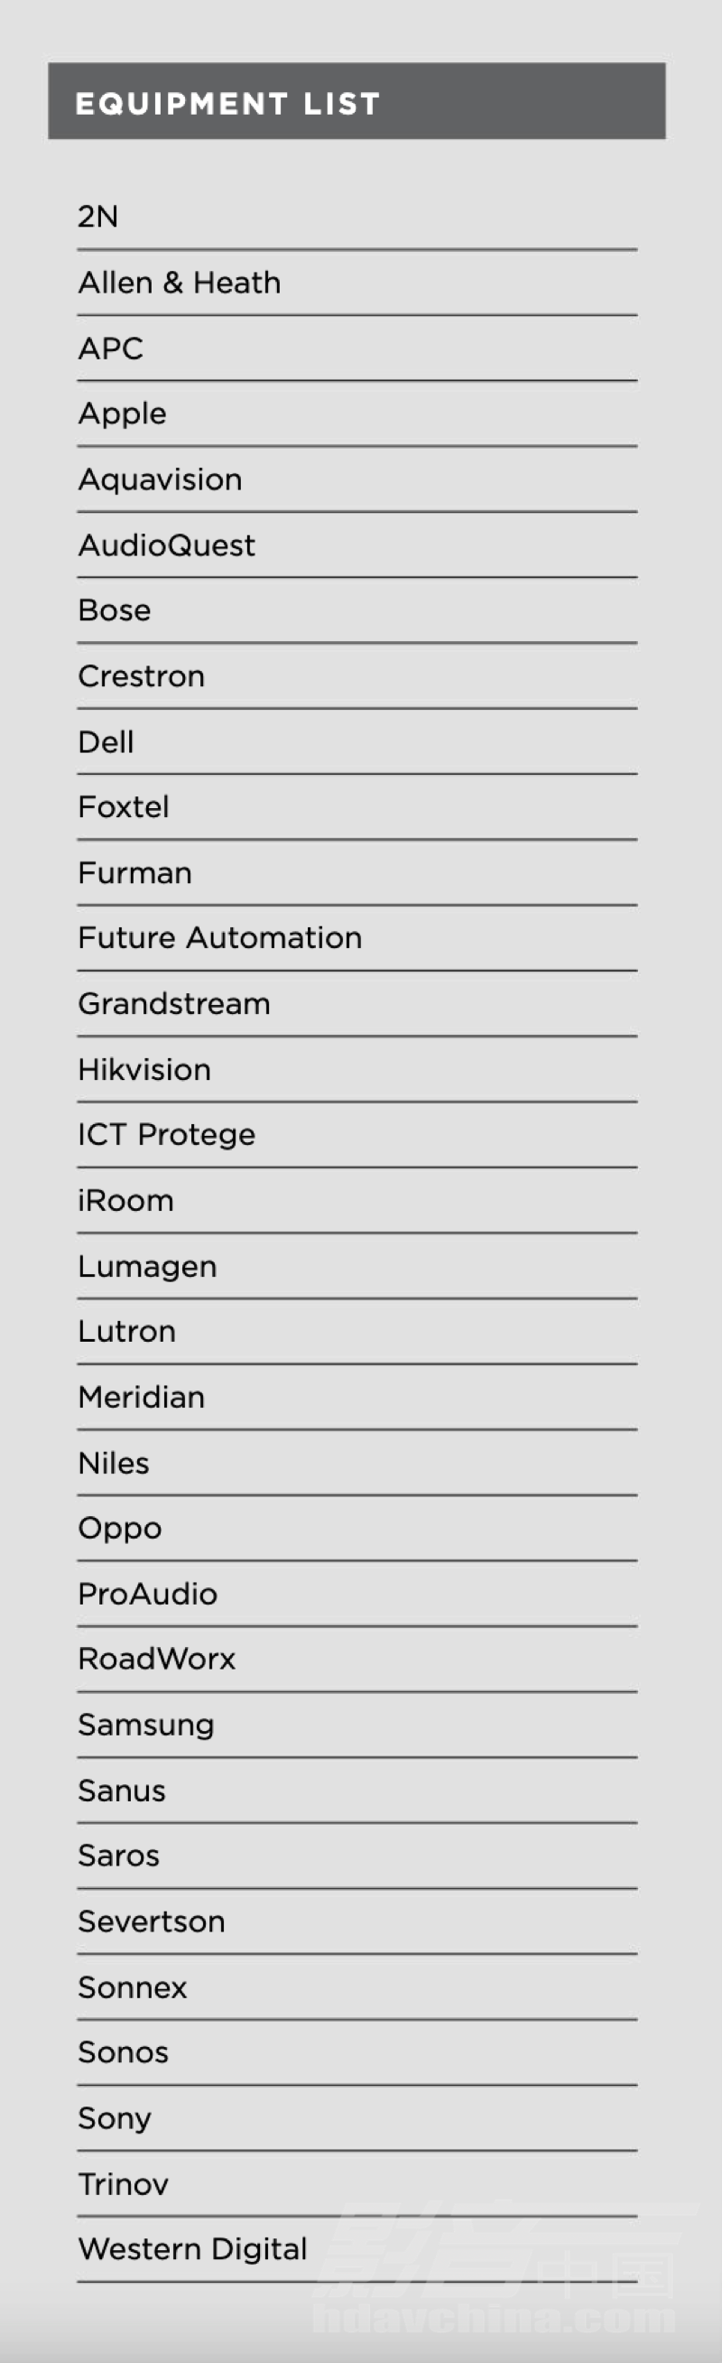Select Allen & Heath in the list

click(x=356, y=283)
